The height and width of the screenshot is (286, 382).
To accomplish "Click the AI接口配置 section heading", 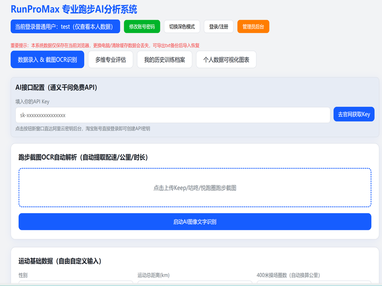I will click(56, 87).
